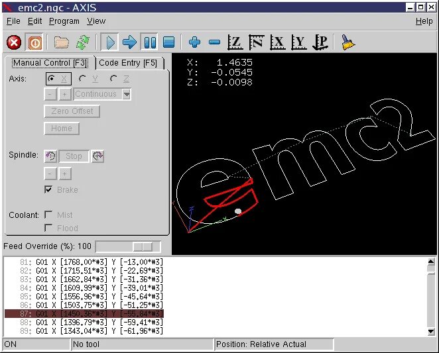The height and width of the screenshot is (353, 439).
Task: Maximize the AXIS window
Action: pyautogui.click(x=420, y=7)
